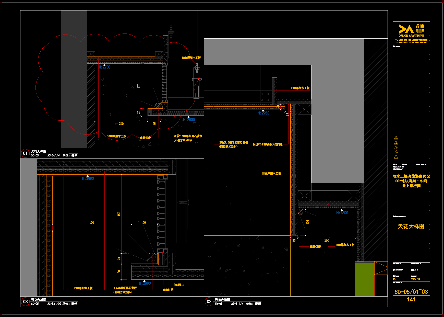Select the large 天花大样图 title text
The image size is (444, 317).
click(x=411, y=227)
